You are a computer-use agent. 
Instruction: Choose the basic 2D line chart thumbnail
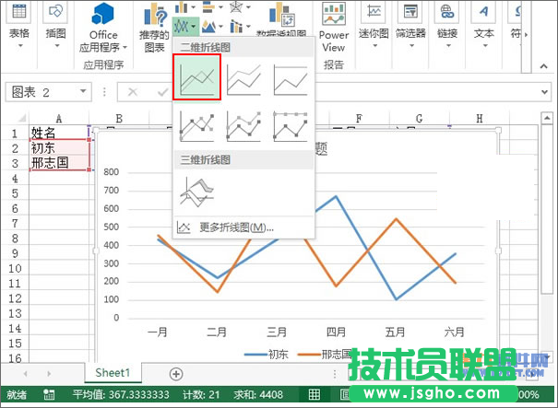point(196,77)
